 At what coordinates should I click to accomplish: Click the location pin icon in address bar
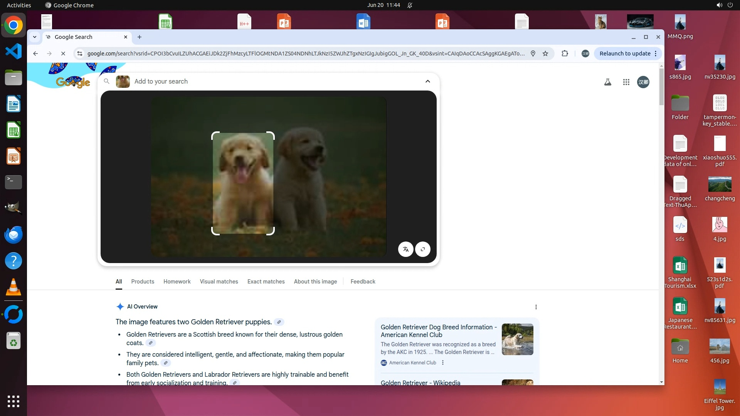click(533, 54)
